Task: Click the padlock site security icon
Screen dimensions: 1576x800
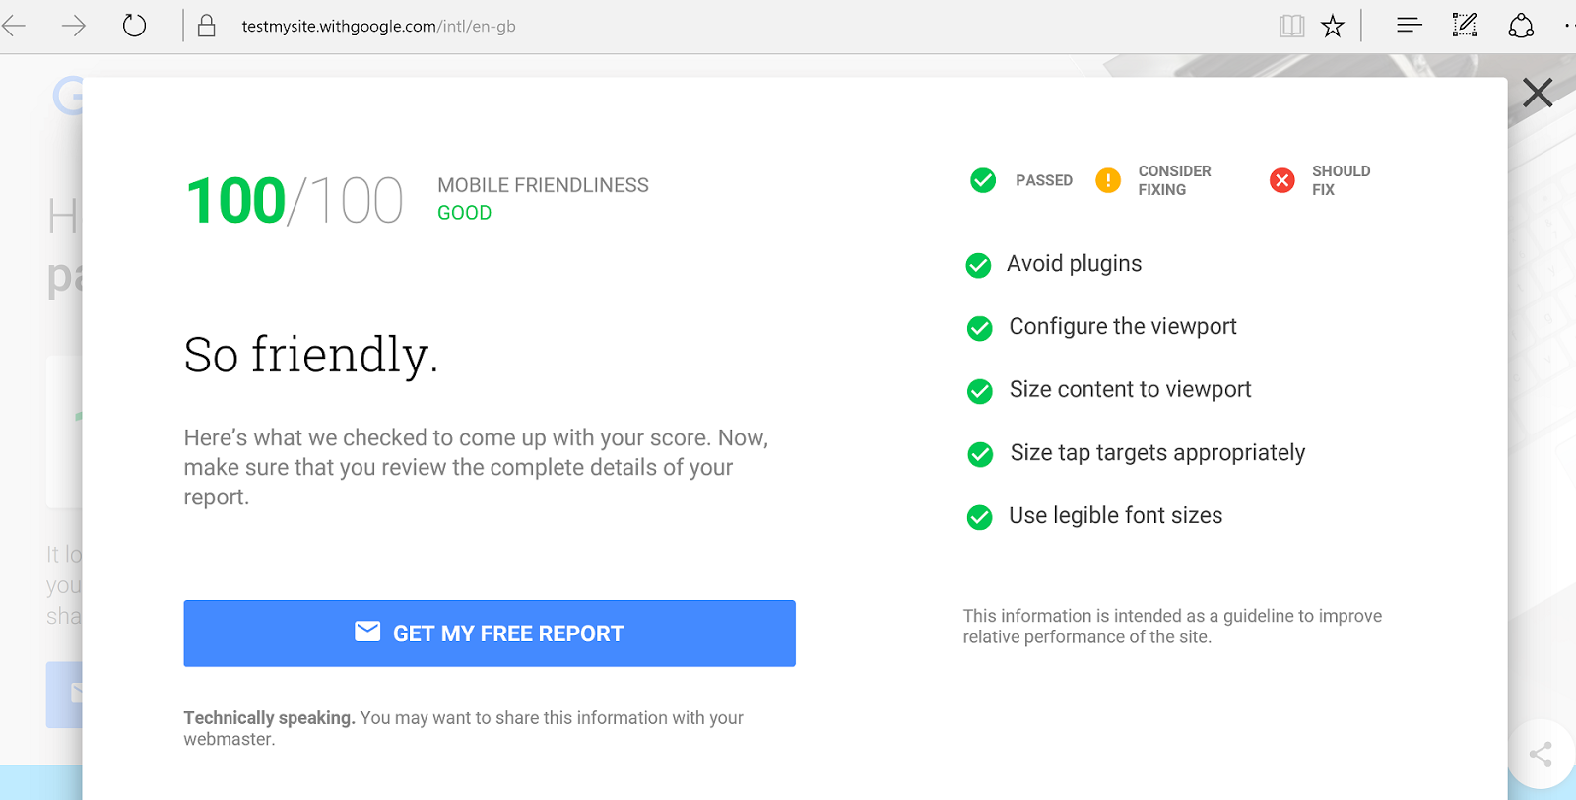Action: coord(206,26)
